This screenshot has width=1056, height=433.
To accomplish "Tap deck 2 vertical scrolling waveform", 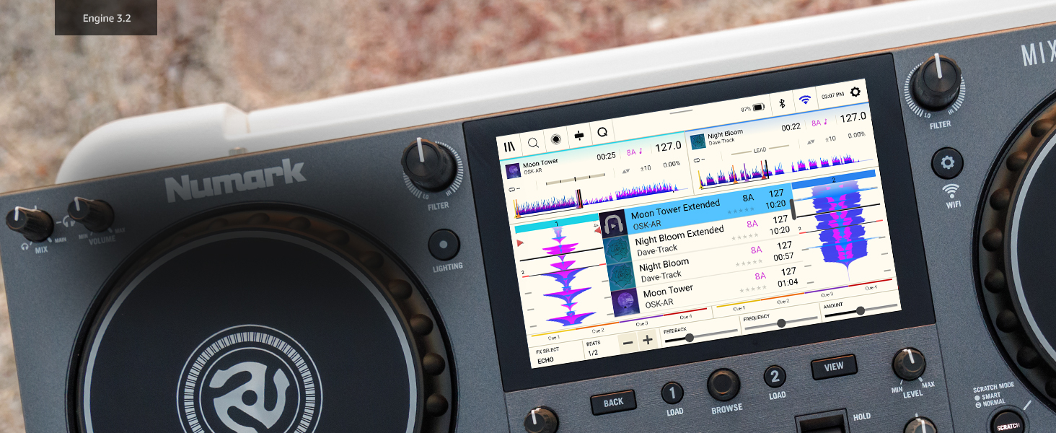I will [842, 231].
